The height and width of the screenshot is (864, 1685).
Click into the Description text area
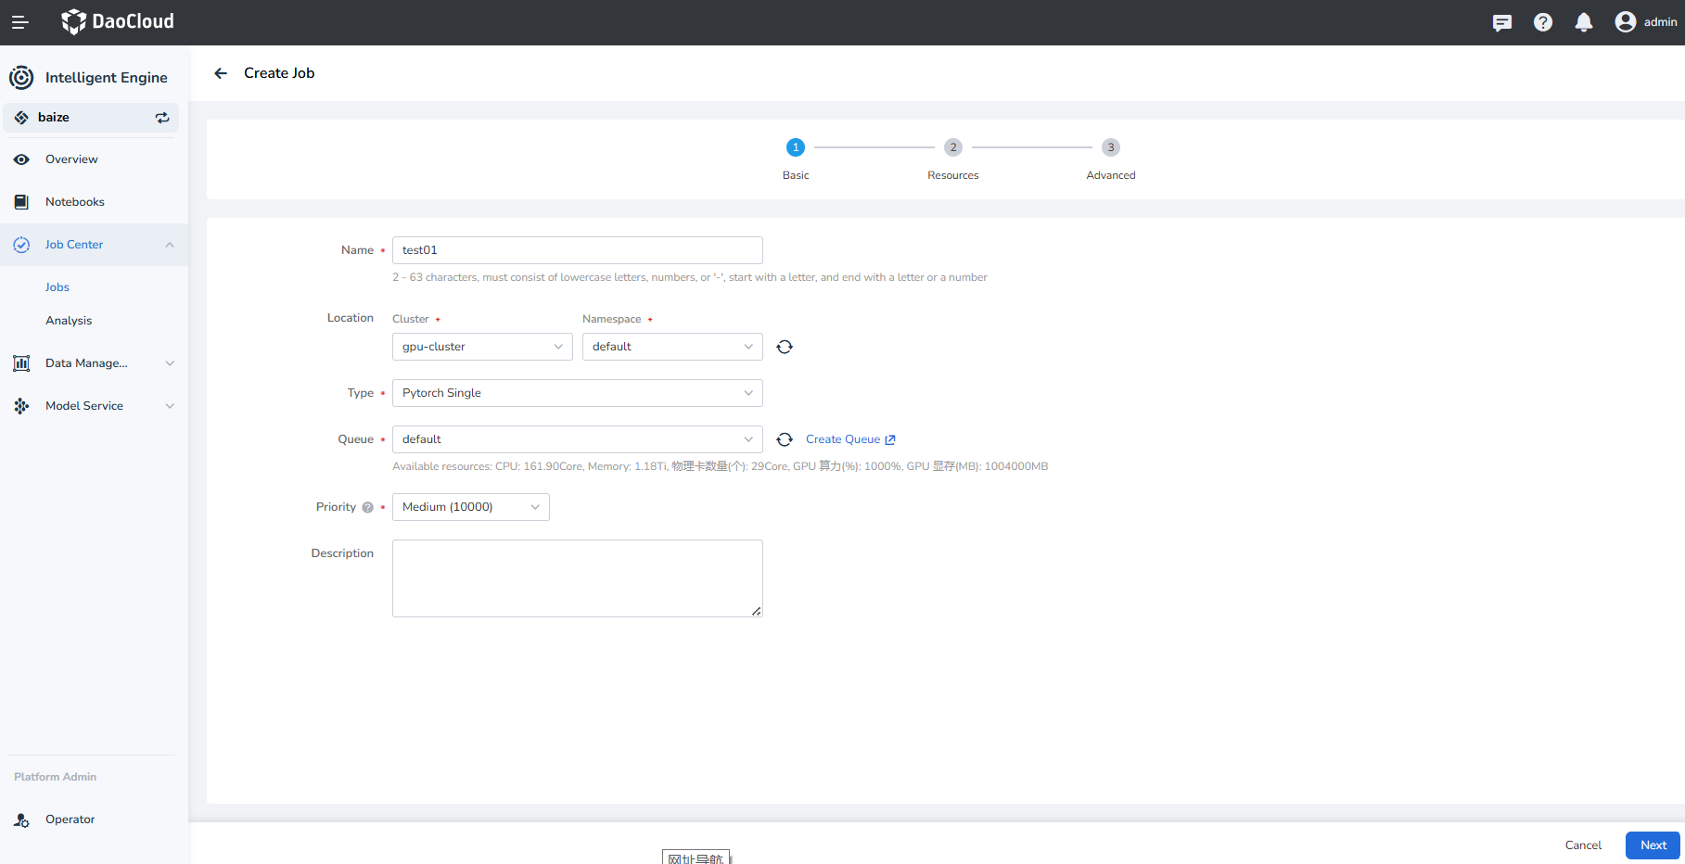click(577, 578)
